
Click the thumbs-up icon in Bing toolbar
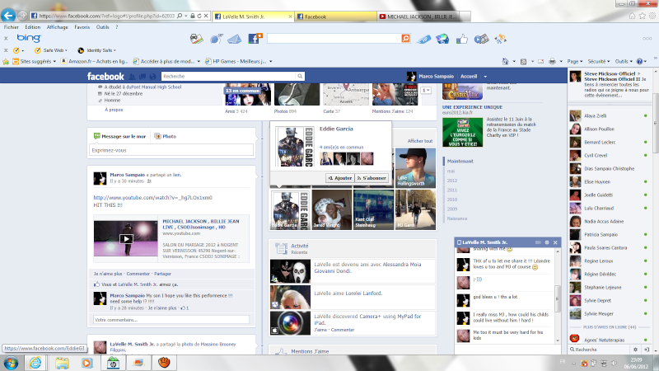point(462,39)
